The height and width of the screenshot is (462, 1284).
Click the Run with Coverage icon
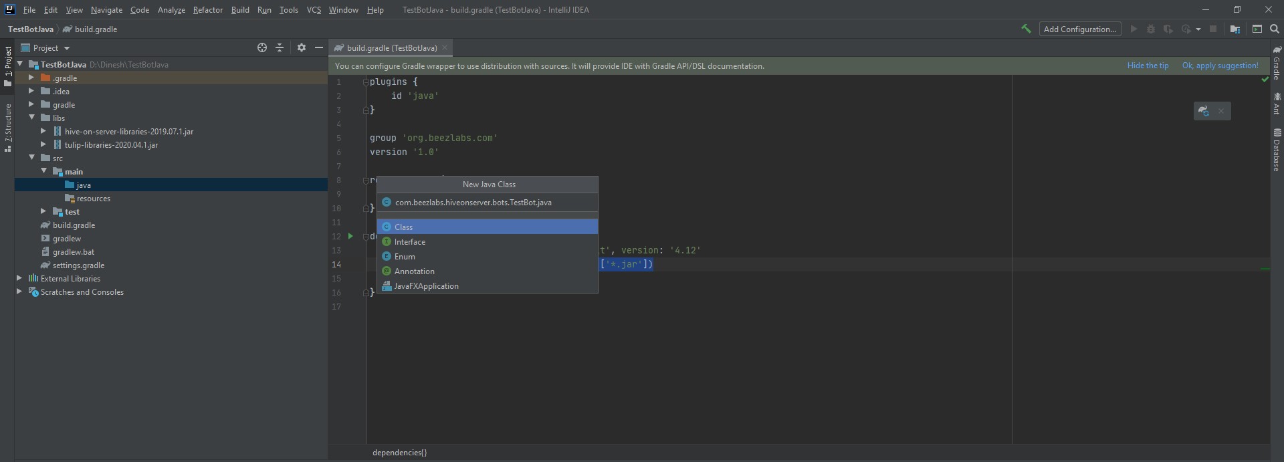pyautogui.click(x=1168, y=29)
